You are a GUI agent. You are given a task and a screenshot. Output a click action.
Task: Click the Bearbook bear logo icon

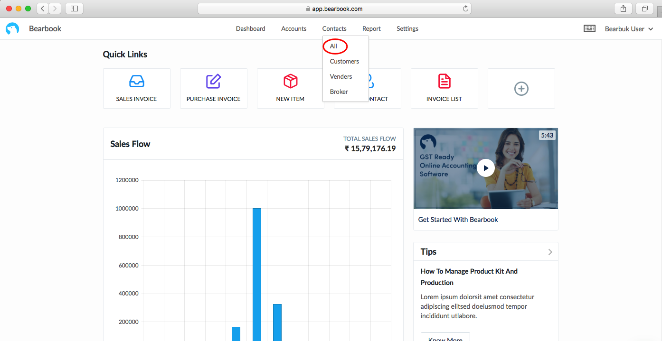[12, 29]
